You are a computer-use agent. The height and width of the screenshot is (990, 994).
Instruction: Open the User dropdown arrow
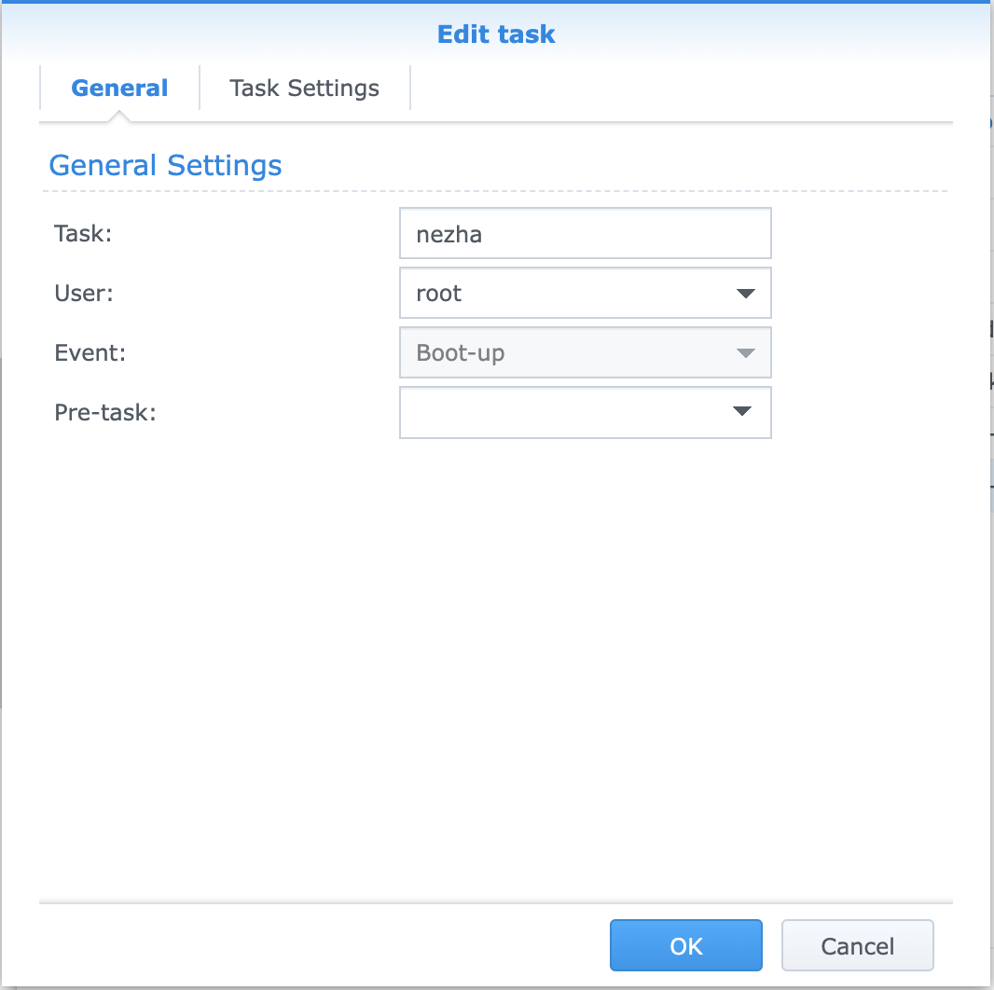744,294
